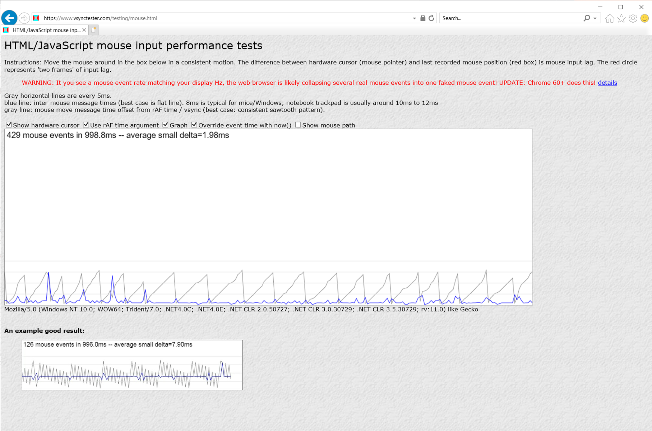
Task: Click the search magnifier icon
Action: (x=586, y=18)
